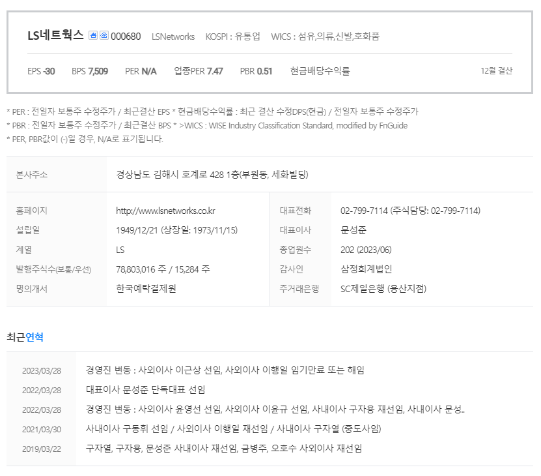Open the http://www.lsnetworks.co.kr homepage link
Screen dimensions: 541x476
pos(165,211)
